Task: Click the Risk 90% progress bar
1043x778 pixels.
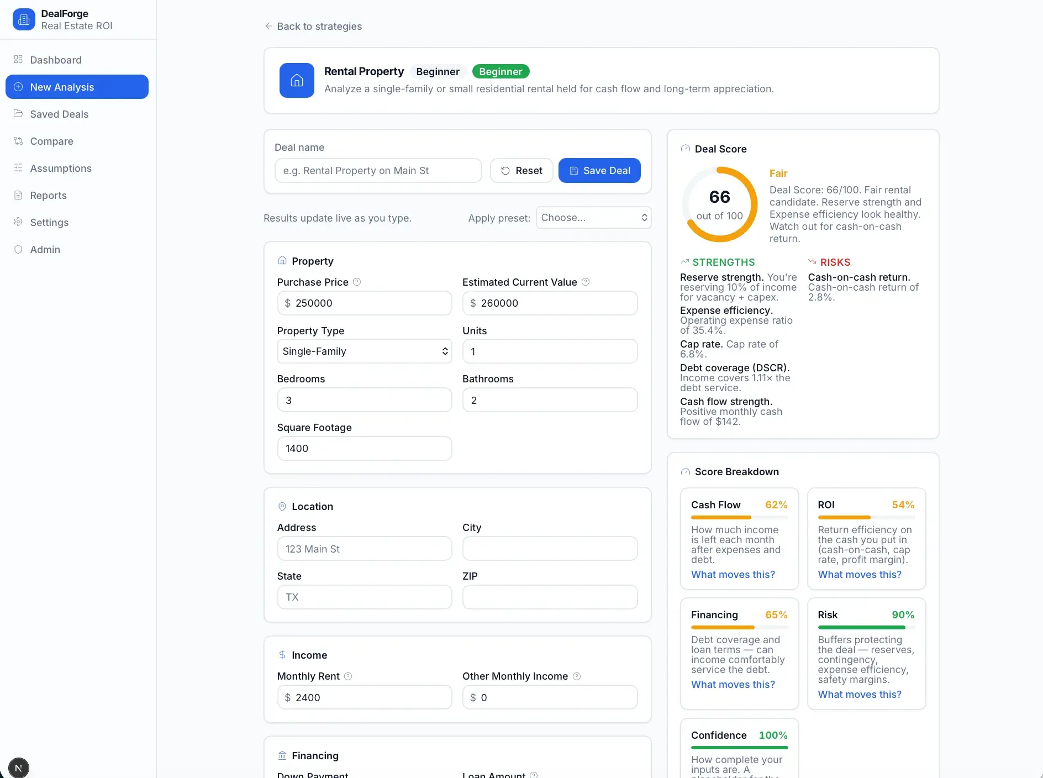Action: [866, 627]
